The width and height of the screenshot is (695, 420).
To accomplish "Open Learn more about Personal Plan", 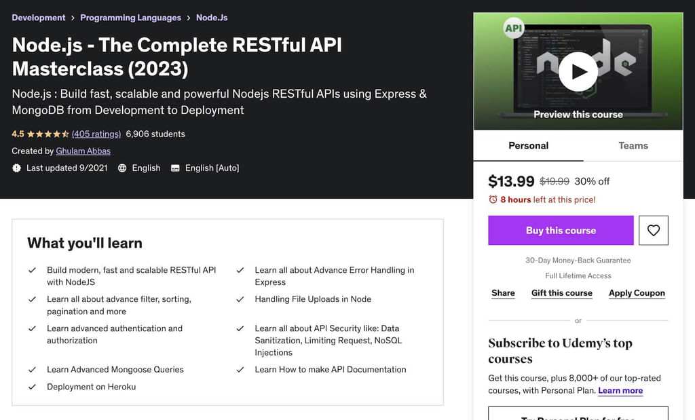I will coord(620,390).
